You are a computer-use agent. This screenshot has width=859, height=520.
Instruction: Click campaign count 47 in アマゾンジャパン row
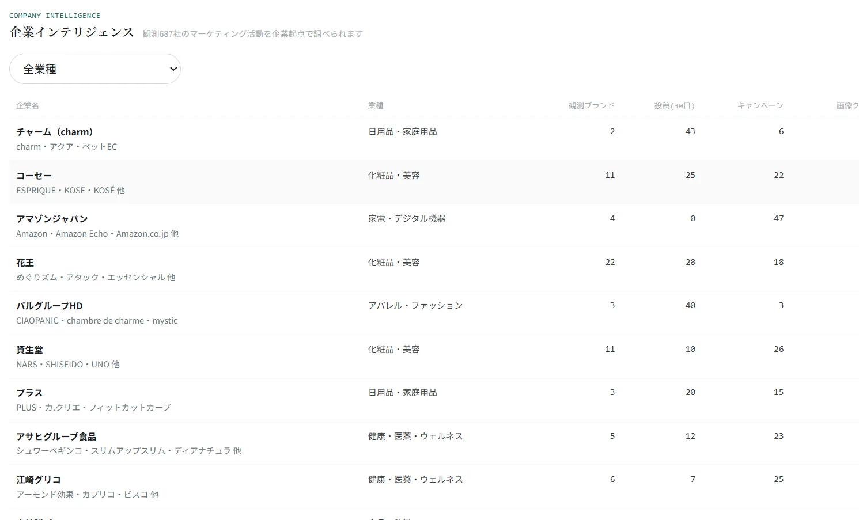coord(778,219)
